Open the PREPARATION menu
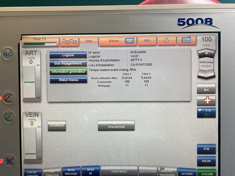This screenshot has width=235, height=176. (x=52, y=172)
